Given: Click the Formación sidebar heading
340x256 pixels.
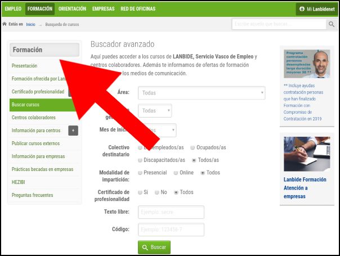Looking at the screenshot, I should [x=44, y=50].
